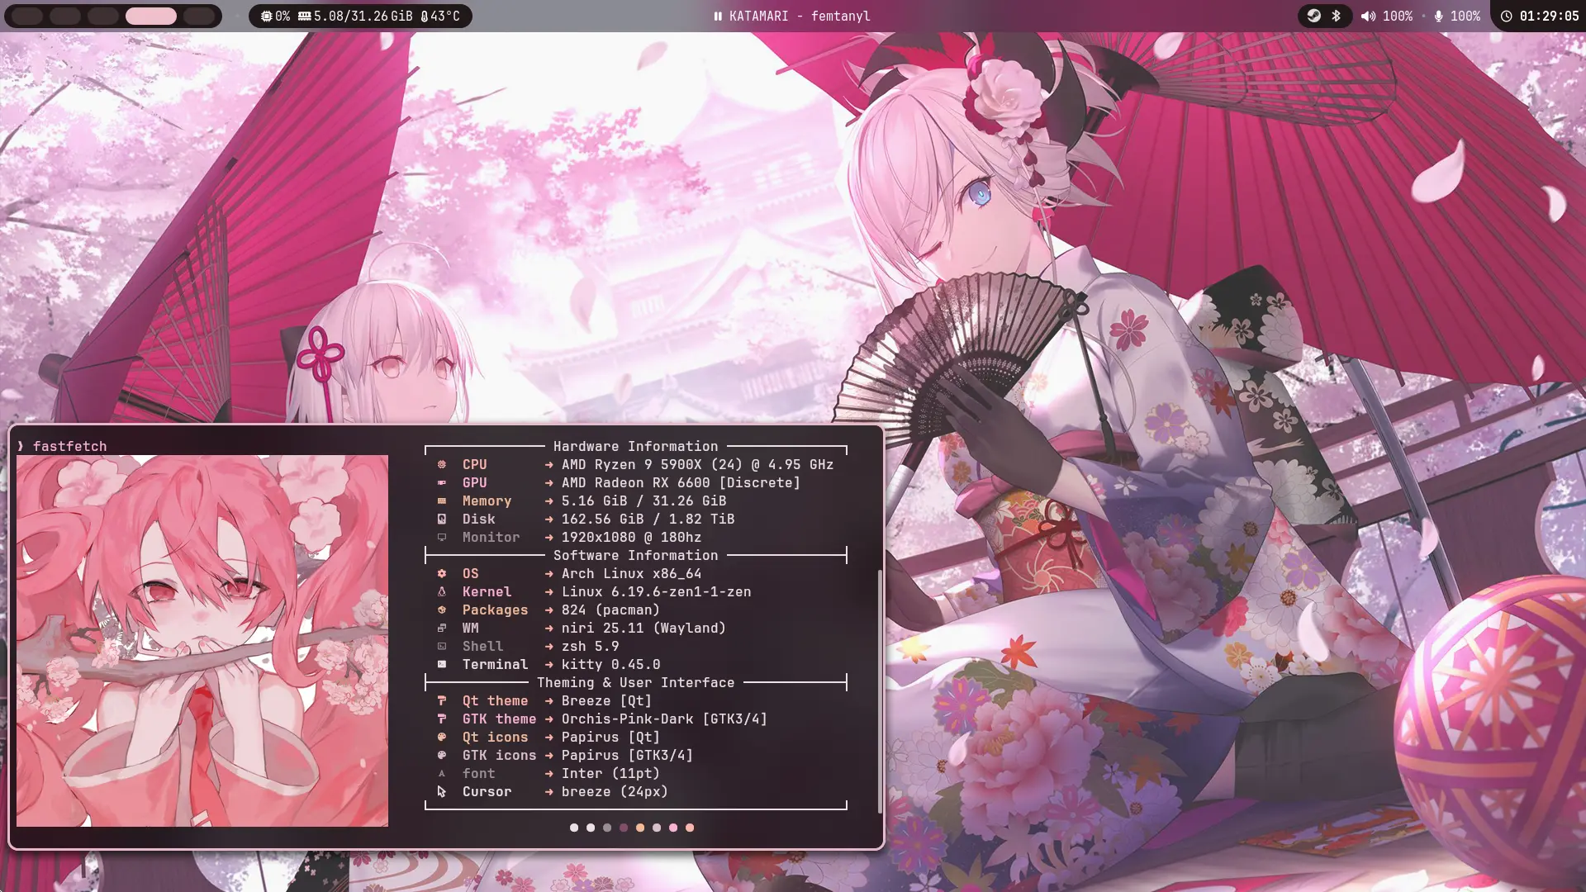Click the thermometer temperature icon
The image size is (1586, 892).
424,16
